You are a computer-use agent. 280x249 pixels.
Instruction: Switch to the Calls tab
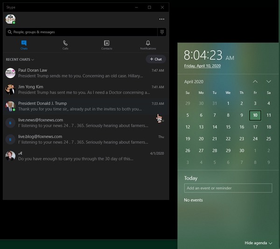coord(65,45)
